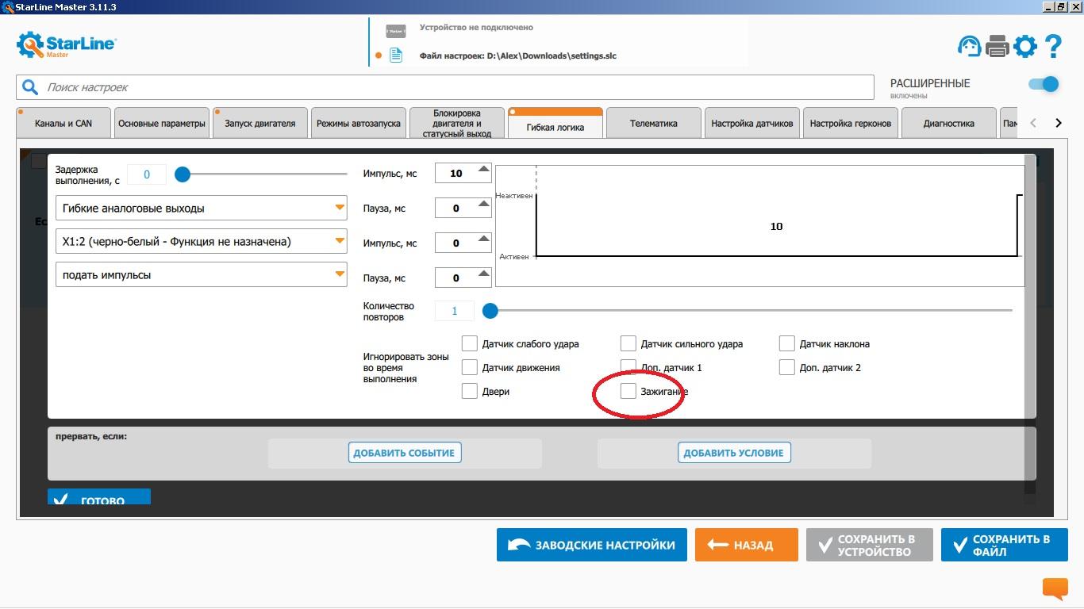Open the support headset icon

969,46
